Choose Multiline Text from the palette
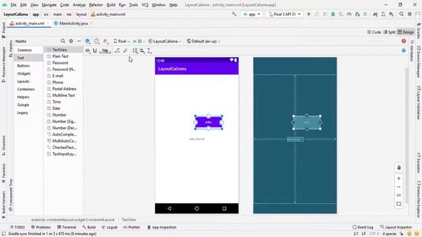This screenshot has width=422, height=237. 63,95
